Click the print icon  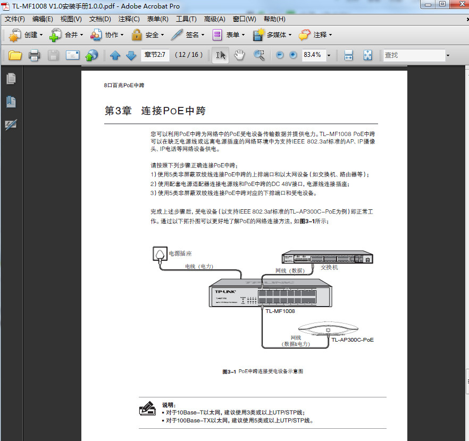pyautogui.click(x=34, y=55)
